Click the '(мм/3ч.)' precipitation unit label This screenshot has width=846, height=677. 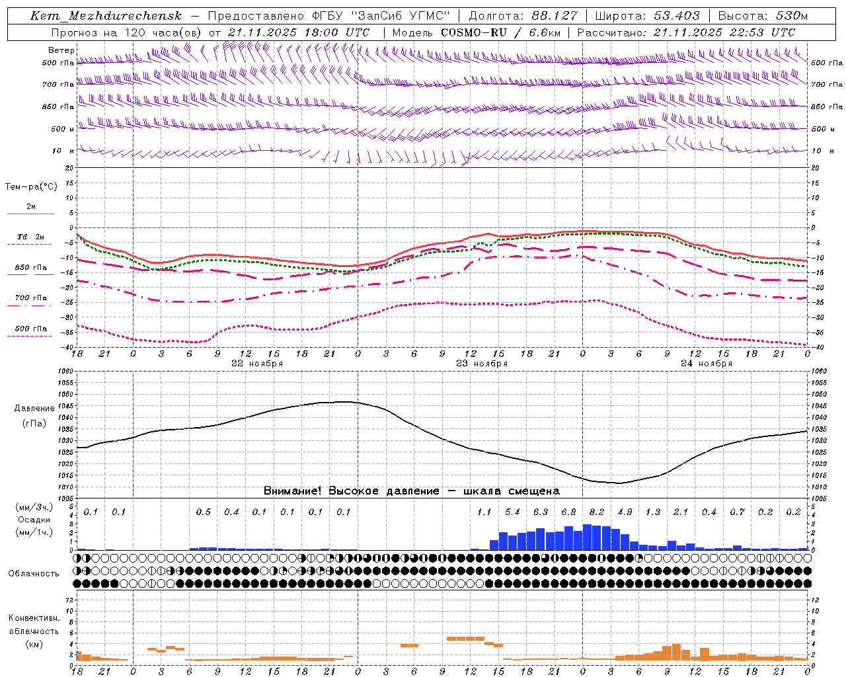click(x=34, y=507)
